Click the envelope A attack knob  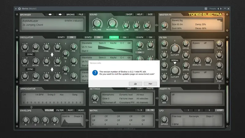pyautogui.click(x=26, y=120)
